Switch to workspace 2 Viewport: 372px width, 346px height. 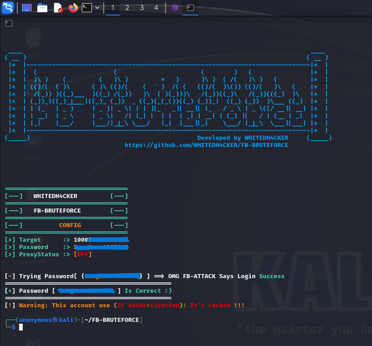pyautogui.click(x=127, y=7)
